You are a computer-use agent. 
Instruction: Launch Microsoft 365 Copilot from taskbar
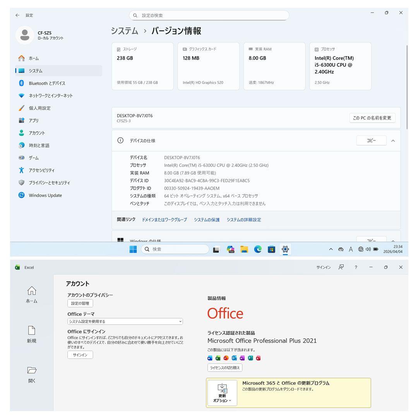[x=231, y=249]
